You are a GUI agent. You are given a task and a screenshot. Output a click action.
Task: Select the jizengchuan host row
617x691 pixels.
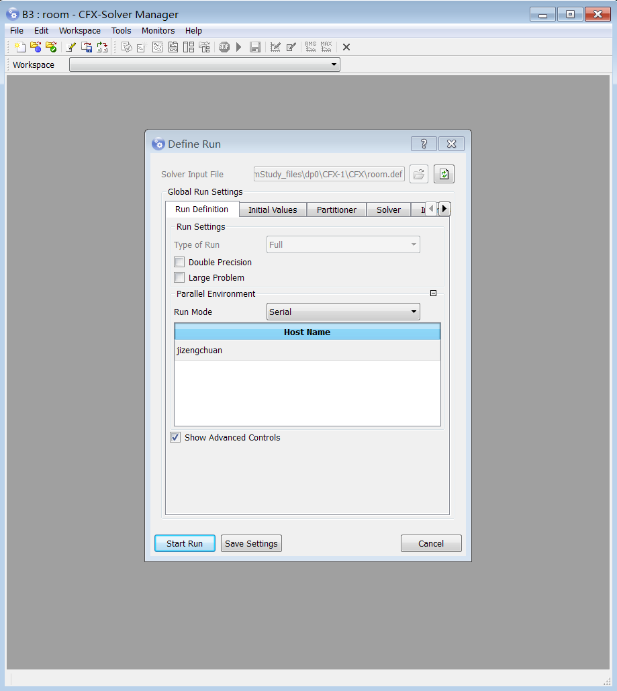[307, 351]
